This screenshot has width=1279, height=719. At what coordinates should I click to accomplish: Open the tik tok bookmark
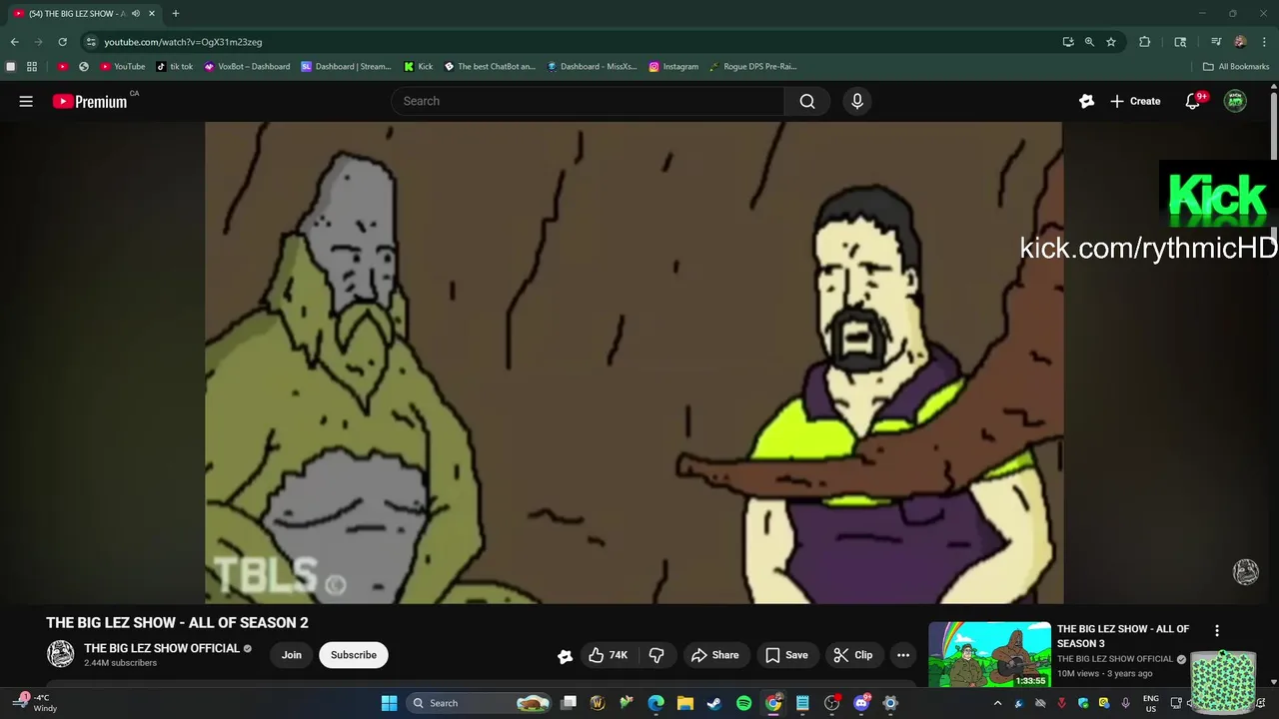175,67
